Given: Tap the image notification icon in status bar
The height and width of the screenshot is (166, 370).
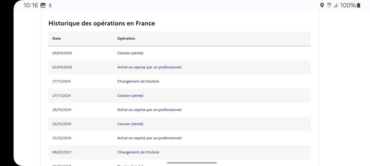Looking at the screenshot, I should (43, 6).
